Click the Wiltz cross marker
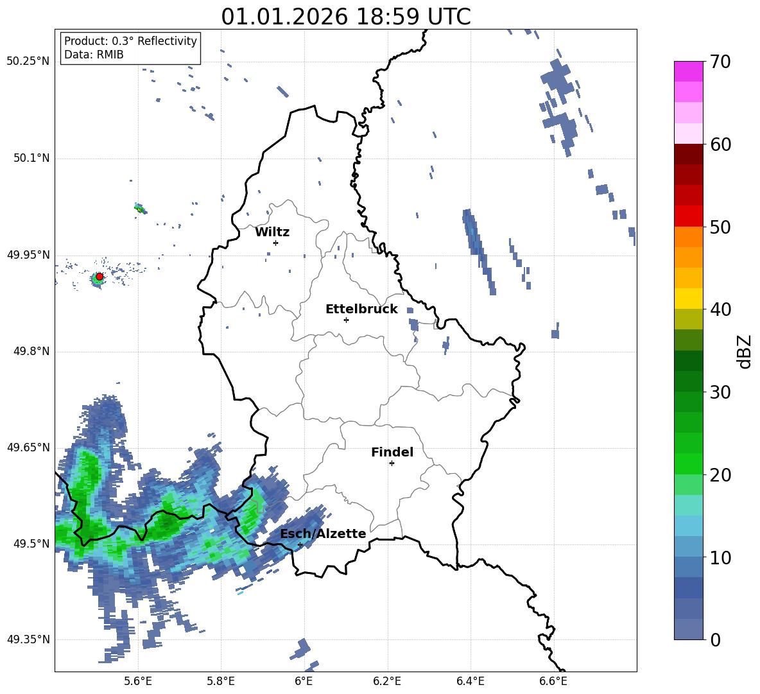760x694 pixels. coord(275,243)
